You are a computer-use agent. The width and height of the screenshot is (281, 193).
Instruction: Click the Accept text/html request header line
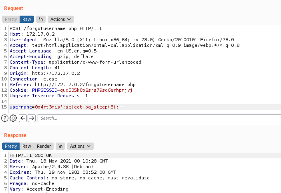tap(124, 45)
